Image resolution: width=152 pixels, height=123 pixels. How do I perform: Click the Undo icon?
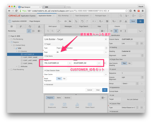click(82, 21)
